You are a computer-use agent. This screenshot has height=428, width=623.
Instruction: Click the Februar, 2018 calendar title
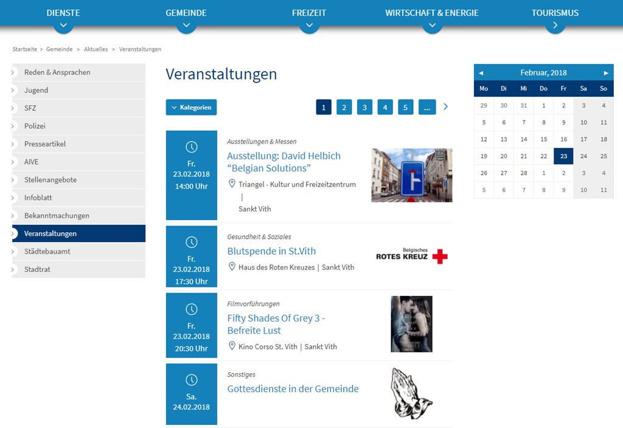coord(543,73)
